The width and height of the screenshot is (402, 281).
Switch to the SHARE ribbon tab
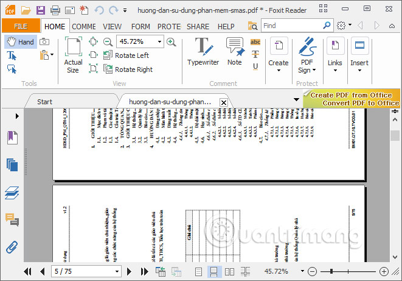(198, 26)
